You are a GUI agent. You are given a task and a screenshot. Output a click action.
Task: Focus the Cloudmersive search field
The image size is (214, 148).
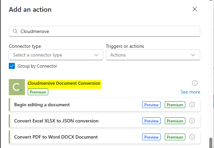[x=104, y=31]
